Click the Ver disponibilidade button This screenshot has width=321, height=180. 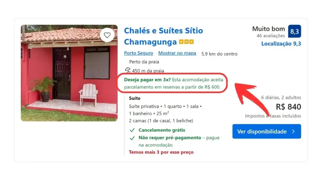click(266, 132)
